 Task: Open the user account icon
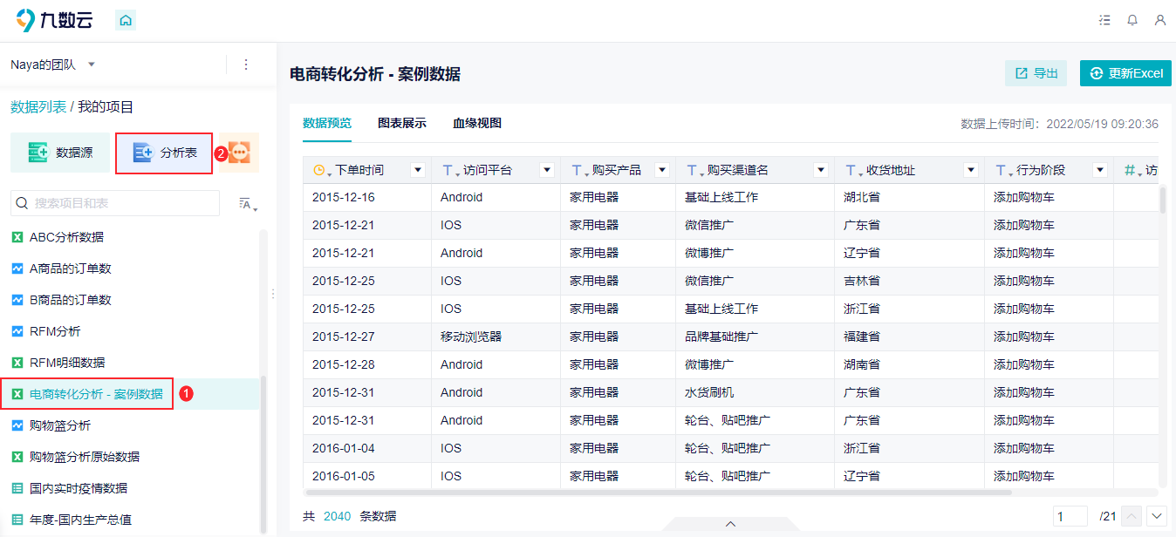[x=1159, y=20]
